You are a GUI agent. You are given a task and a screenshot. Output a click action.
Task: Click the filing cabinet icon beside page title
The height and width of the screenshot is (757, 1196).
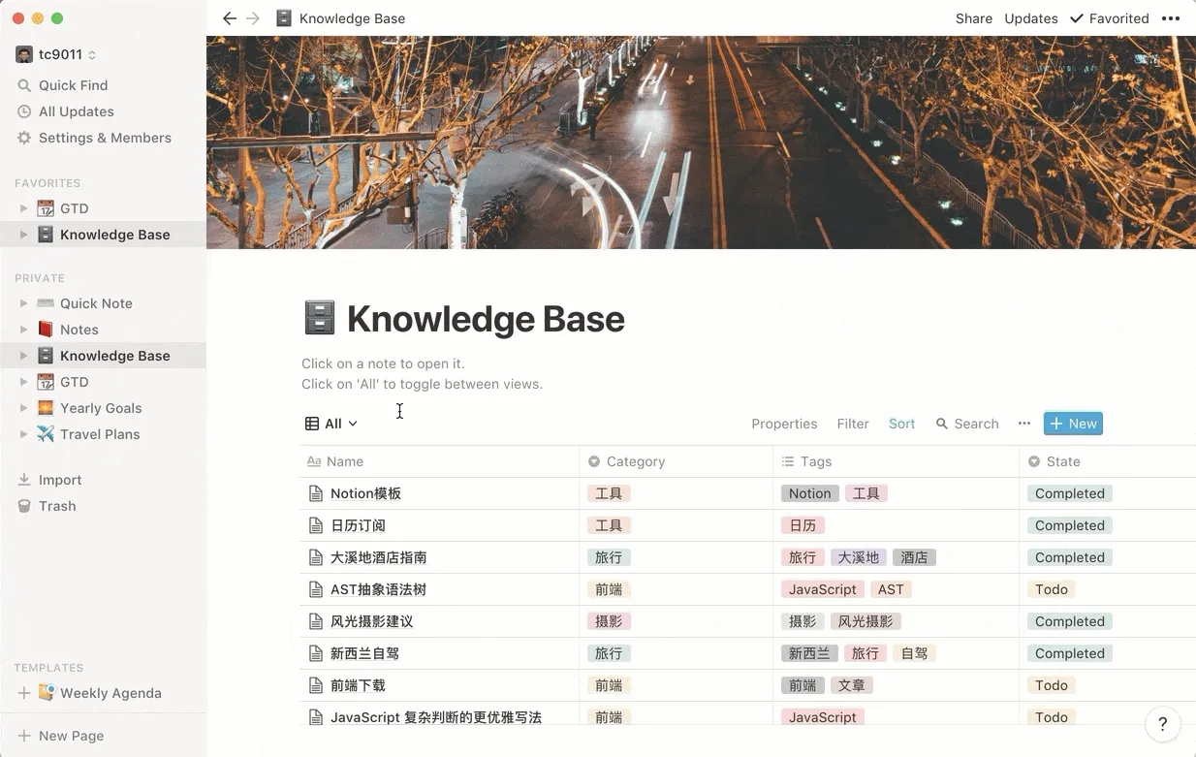320,319
